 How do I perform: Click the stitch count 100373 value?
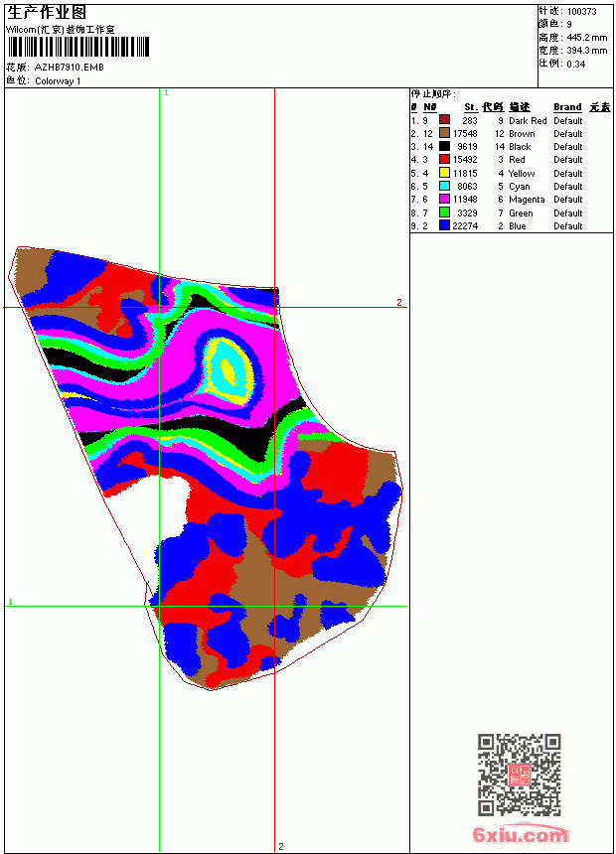click(582, 12)
